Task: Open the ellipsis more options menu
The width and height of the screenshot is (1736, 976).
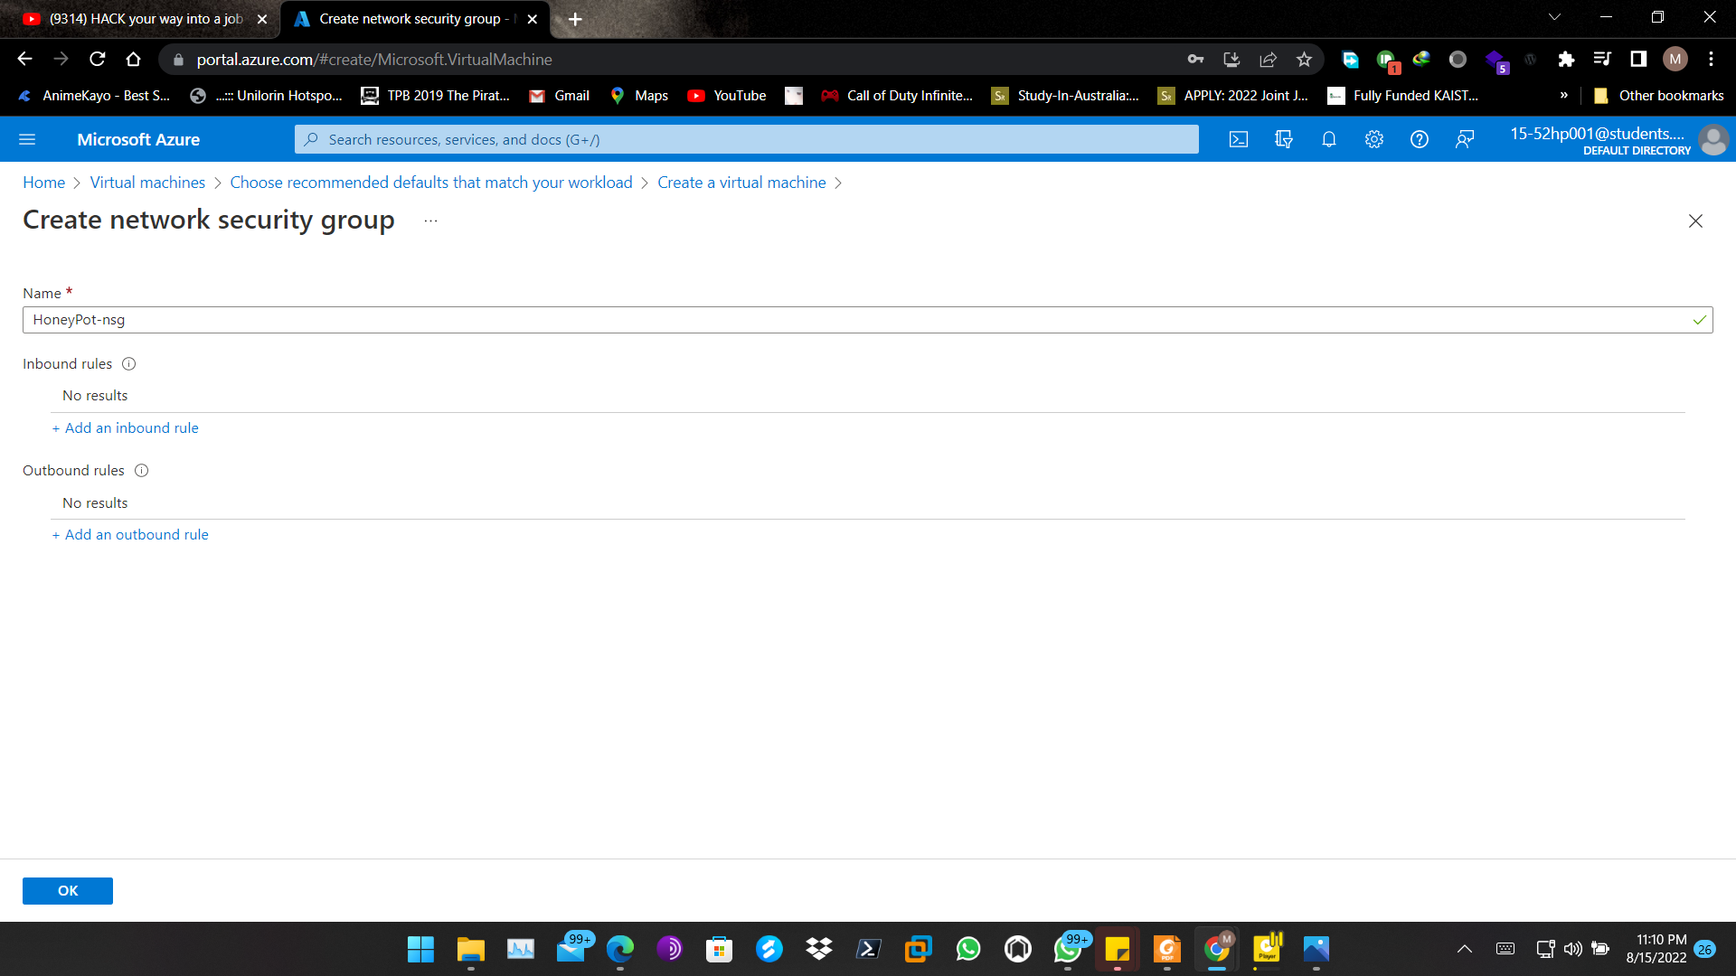Action: (430, 221)
